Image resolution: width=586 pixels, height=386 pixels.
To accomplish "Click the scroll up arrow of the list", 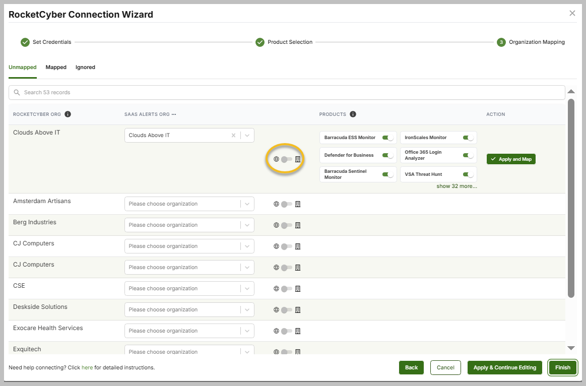I will [x=571, y=92].
